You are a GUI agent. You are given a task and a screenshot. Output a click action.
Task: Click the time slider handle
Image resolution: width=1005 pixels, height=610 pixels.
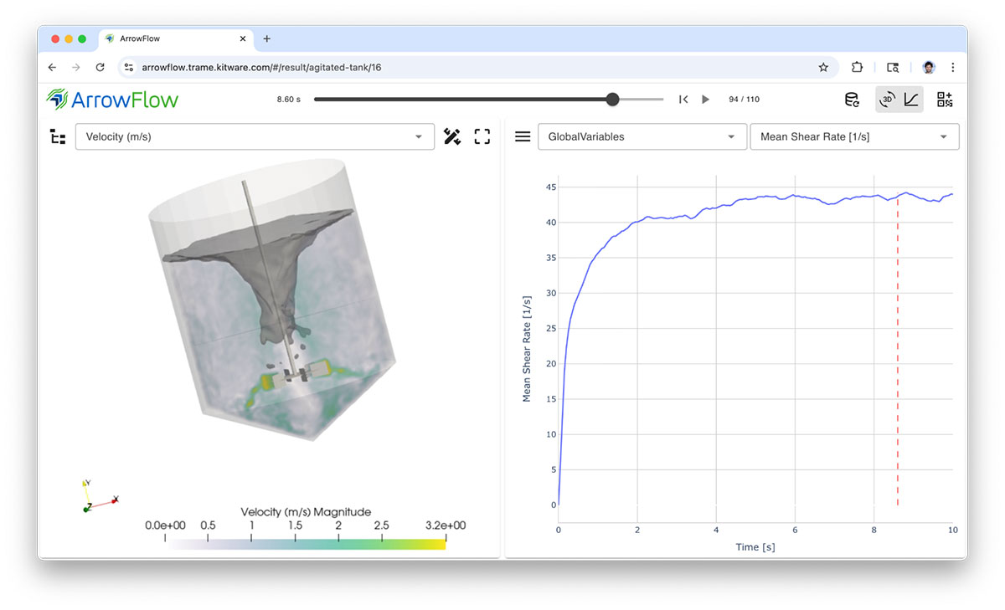click(612, 100)
